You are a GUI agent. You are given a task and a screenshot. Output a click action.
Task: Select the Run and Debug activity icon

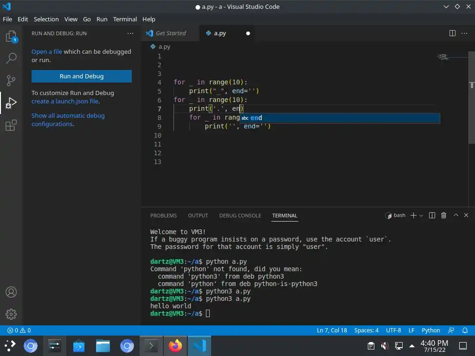pos(11,103)
